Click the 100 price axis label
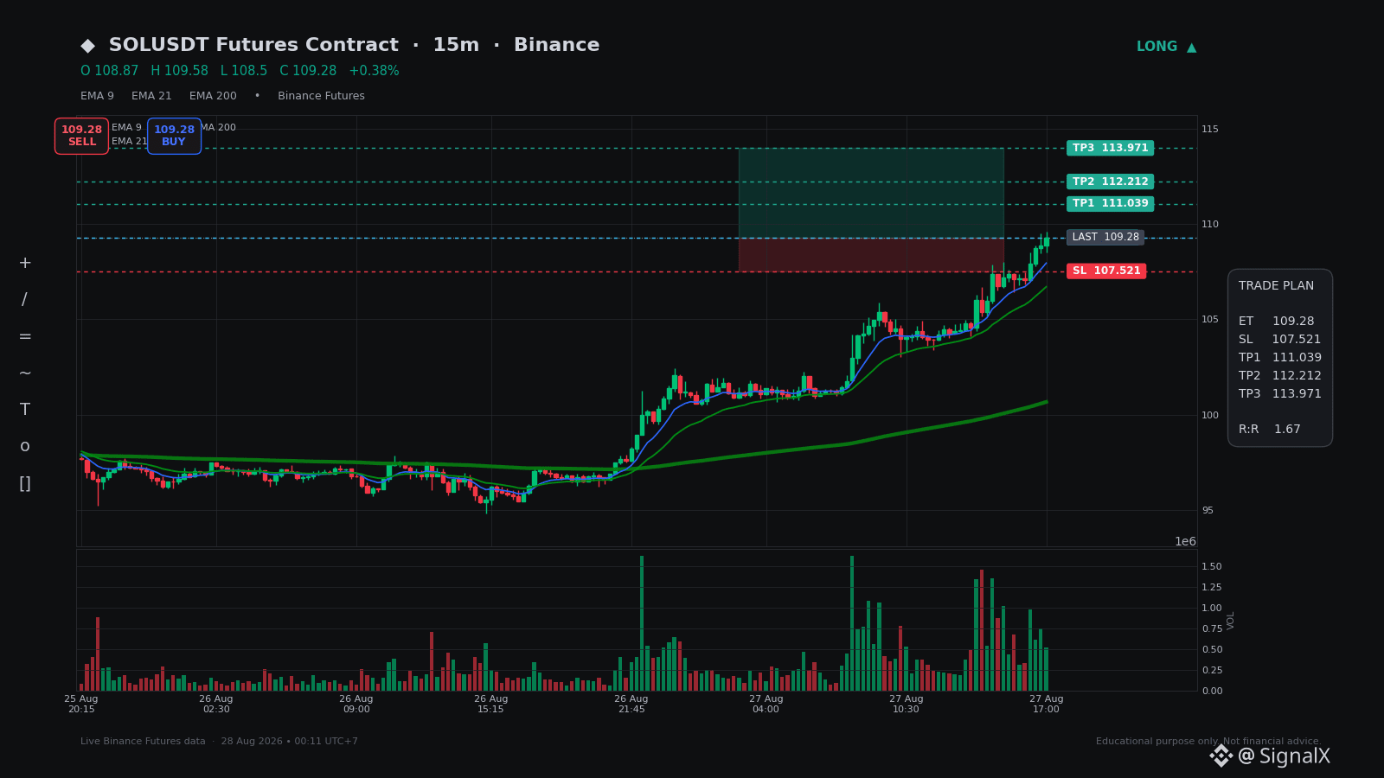Screen dimensions: 1384x778 [x=1210, y=416]
